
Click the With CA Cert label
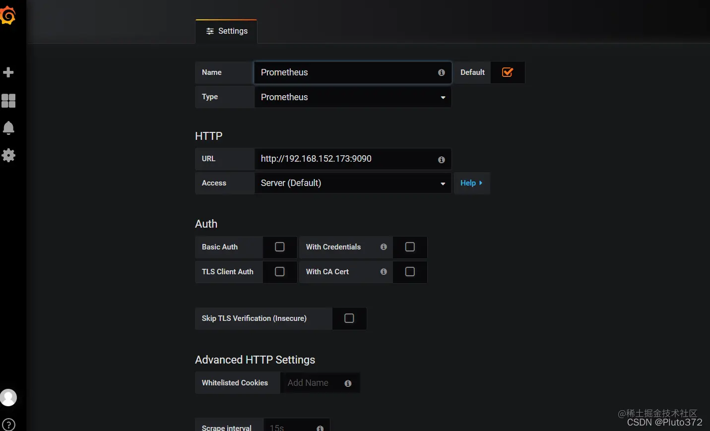[x=327, y=272]
